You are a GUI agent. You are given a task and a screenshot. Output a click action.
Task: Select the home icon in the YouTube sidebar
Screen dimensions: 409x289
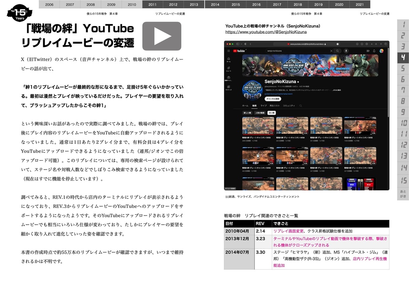click(x=228, y=59)
